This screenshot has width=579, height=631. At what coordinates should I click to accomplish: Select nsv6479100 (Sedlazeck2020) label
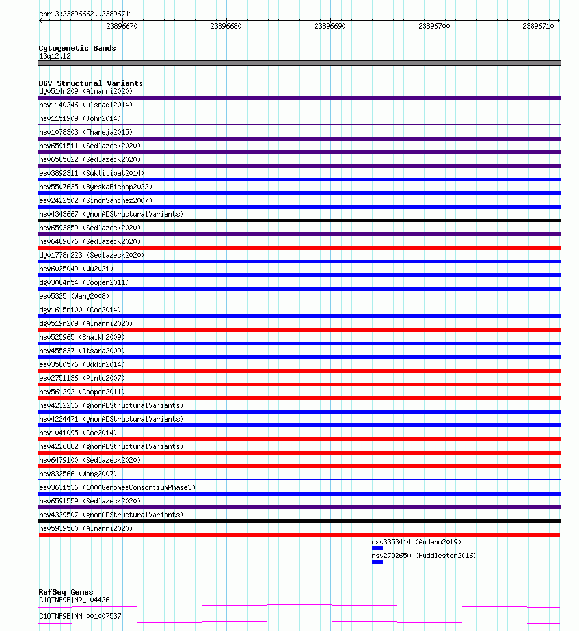[x=90, y=461]
